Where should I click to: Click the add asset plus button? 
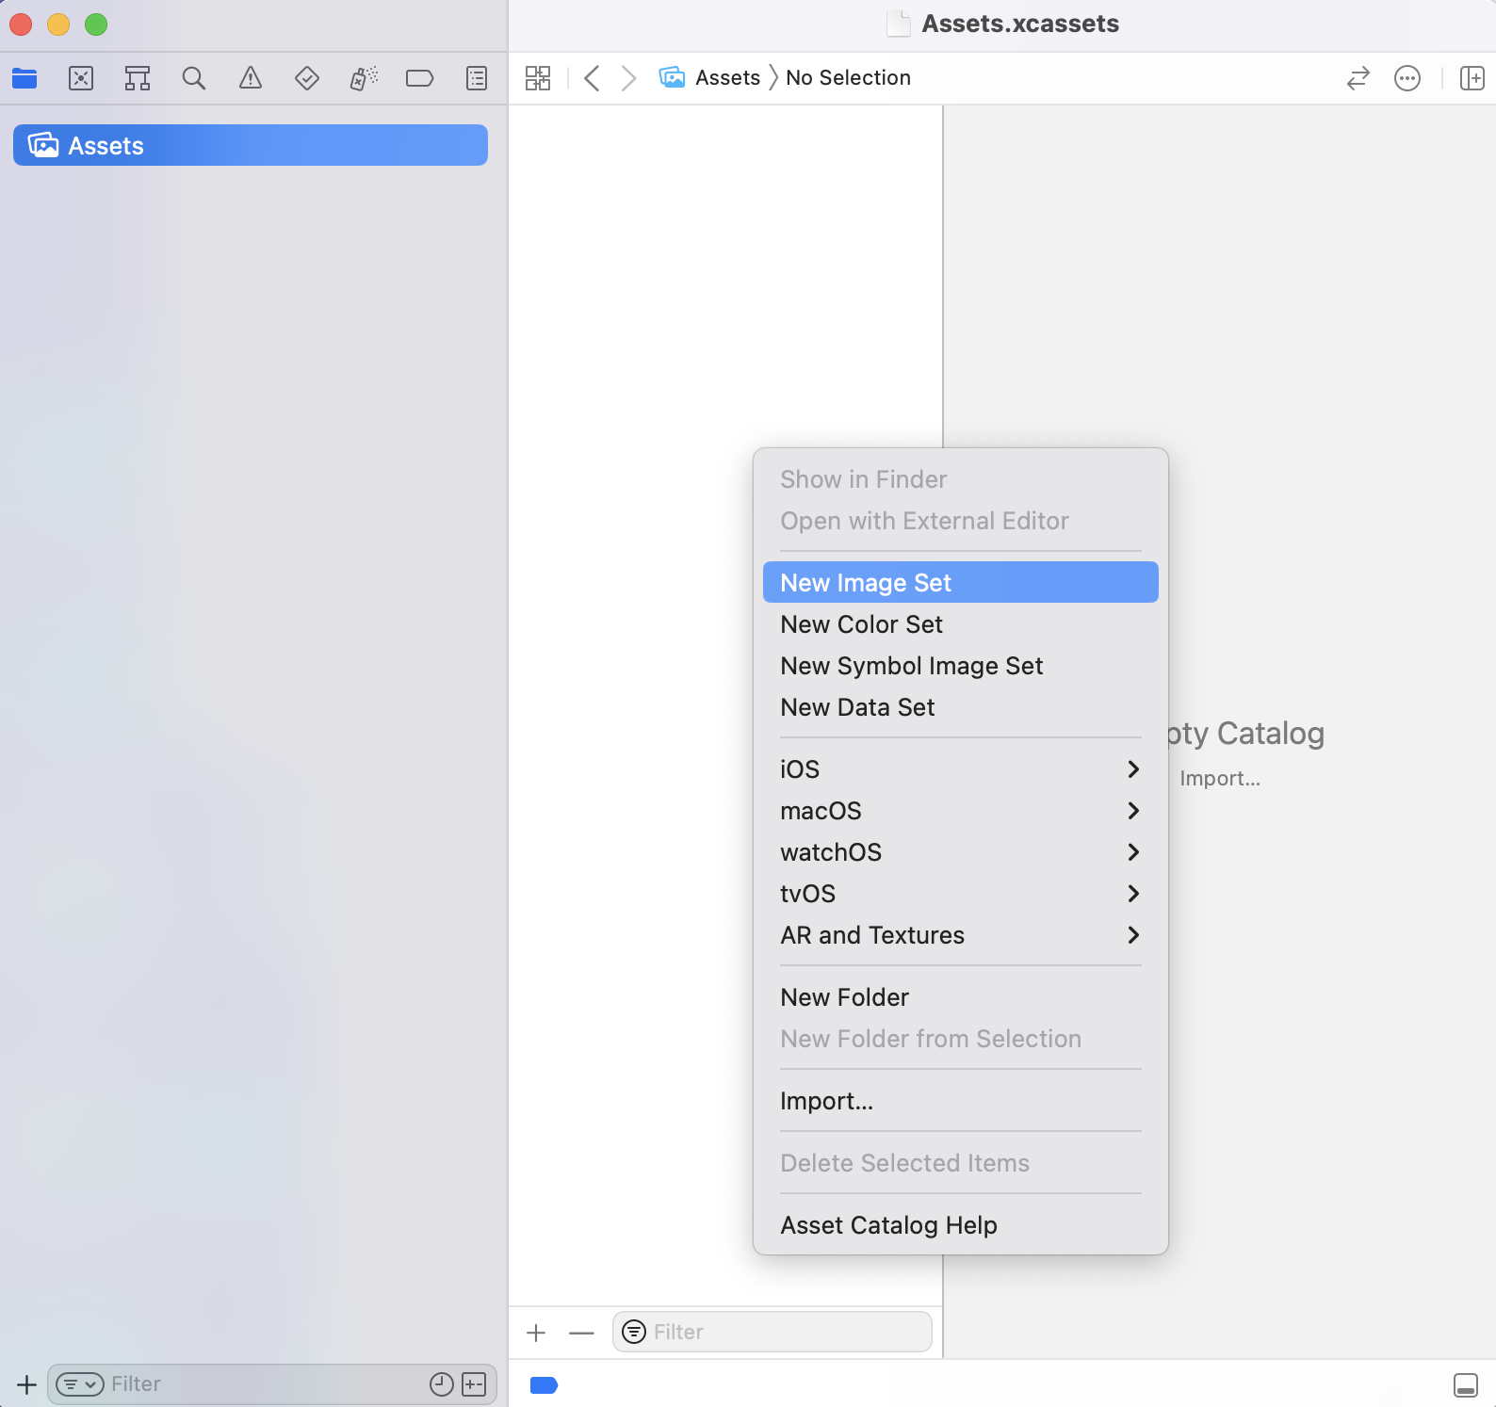coord(536,1332)
